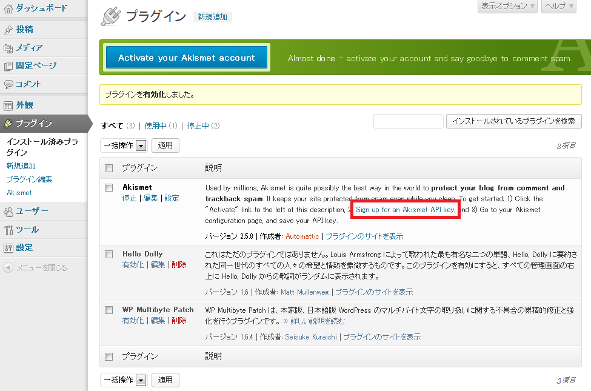Select the WP Multibyte Patch checkbox
The image size is (591, 391).
click(109, 310)
